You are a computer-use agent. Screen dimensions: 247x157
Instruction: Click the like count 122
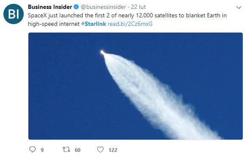click(113, 150)
